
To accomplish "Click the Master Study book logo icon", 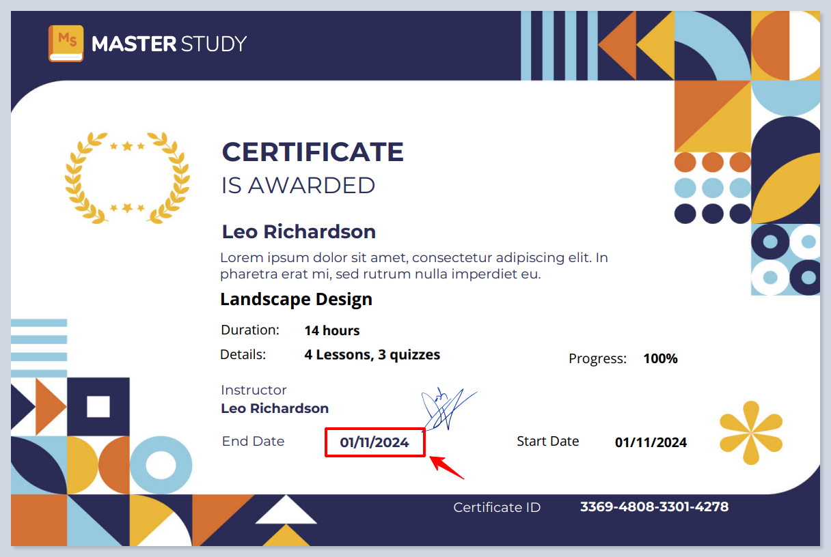I will [66, 44].
